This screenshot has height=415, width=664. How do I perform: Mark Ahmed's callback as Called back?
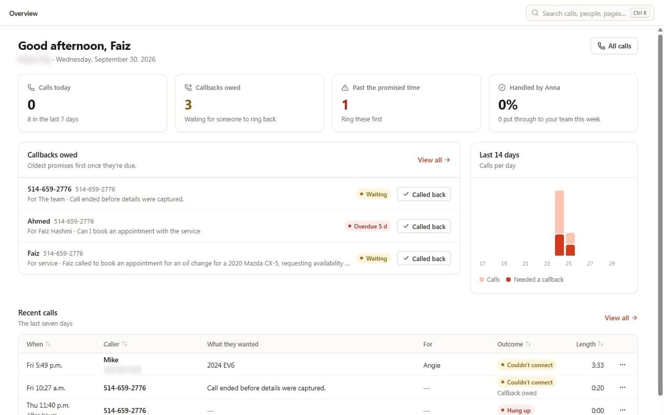pos(424,227)
